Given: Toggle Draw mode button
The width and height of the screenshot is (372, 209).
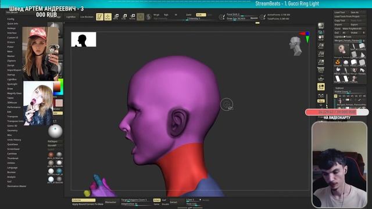Looking at the screenshot, I should 108,17.
